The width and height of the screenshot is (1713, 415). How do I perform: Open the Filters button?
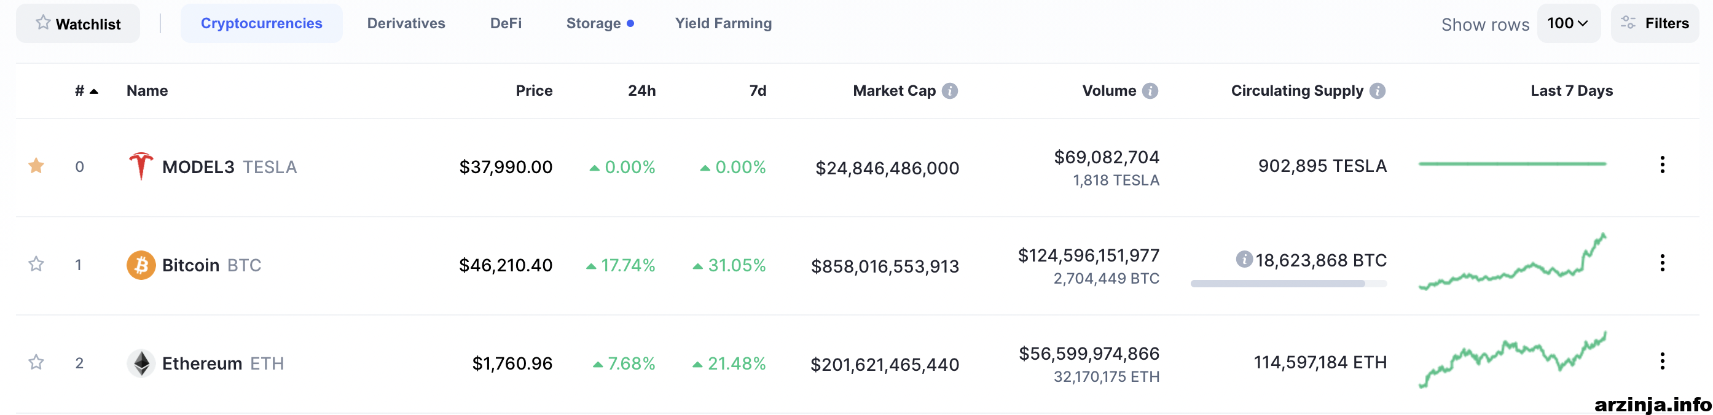1655,23
